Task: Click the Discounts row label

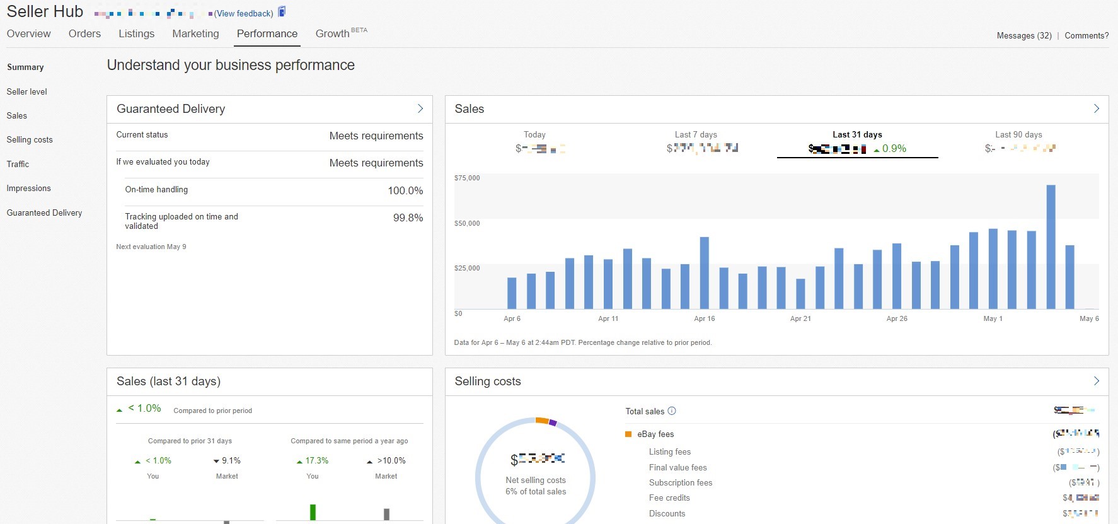Action: pyautogui.click(x=667, y=514)
